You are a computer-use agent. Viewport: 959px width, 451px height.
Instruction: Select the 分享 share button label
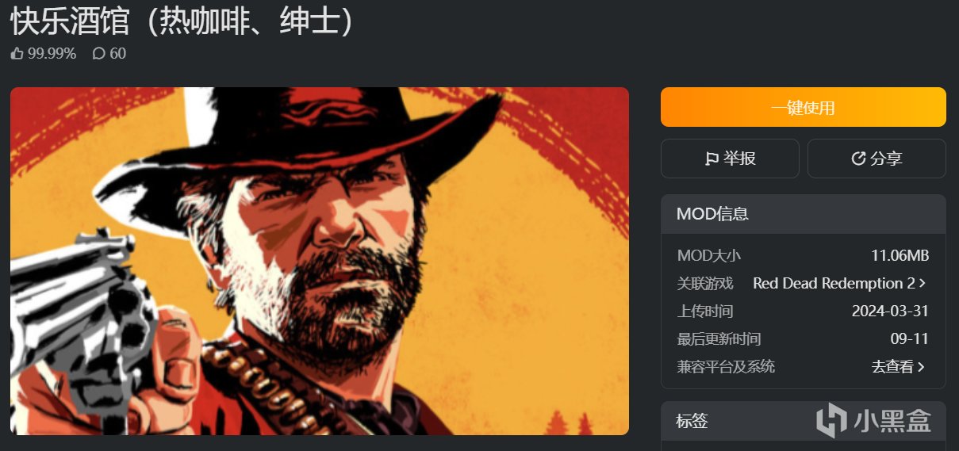pyautogui.click(x=886, y=159)
